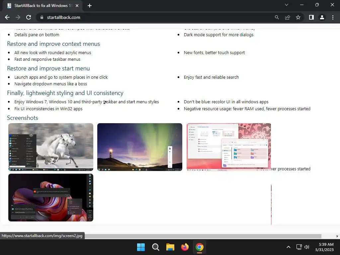Click the 'Restore and improve start menu' heading
Viewport: 340px width, 255px height.
coord(48,68)
